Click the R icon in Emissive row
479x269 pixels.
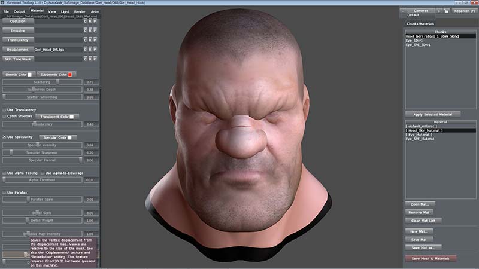click(x=90, y=30)
